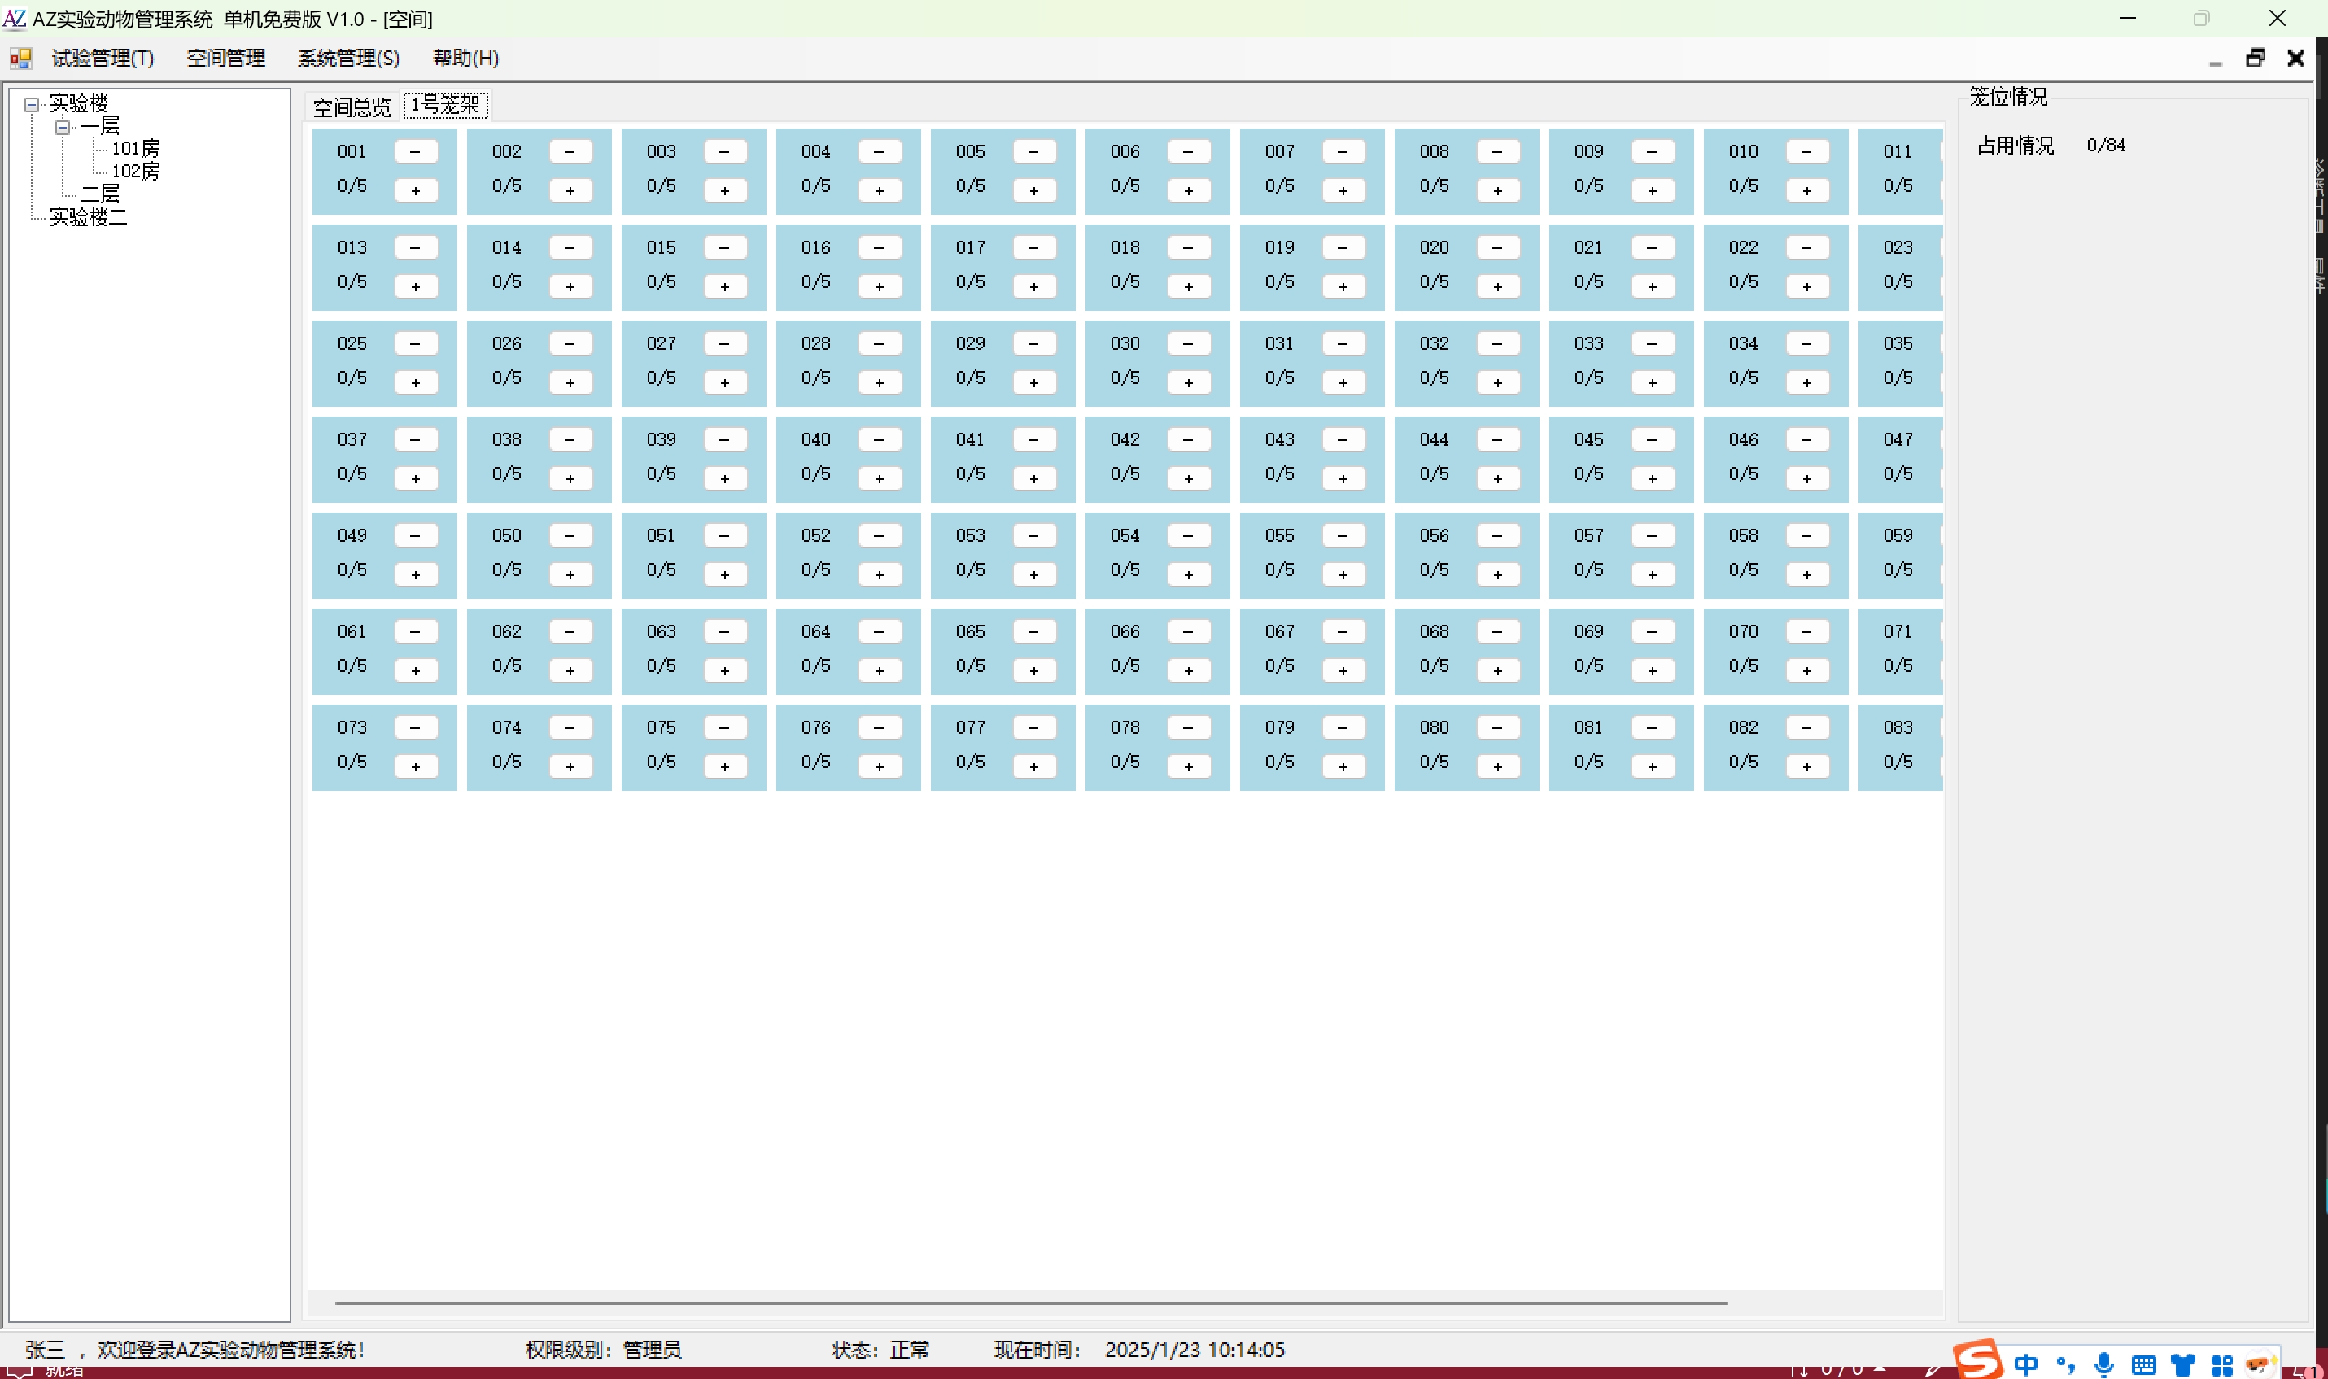The image size is (2328, 1379).
Task: Start voice input via the microphone icon
Action: pos(2103,1364)
